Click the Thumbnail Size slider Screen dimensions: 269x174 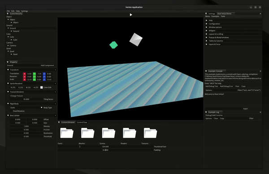tap(105, 147)
